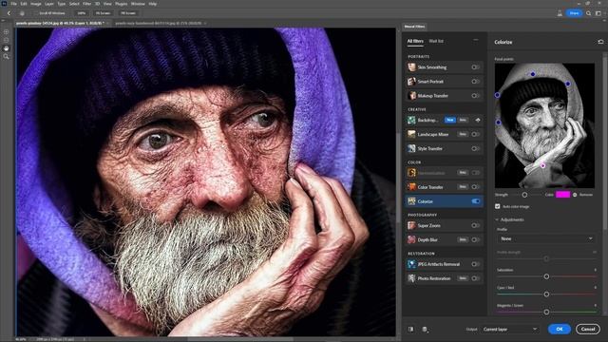Turn on the Style Transfer toggle
The image size is (608, 342).
475,148
